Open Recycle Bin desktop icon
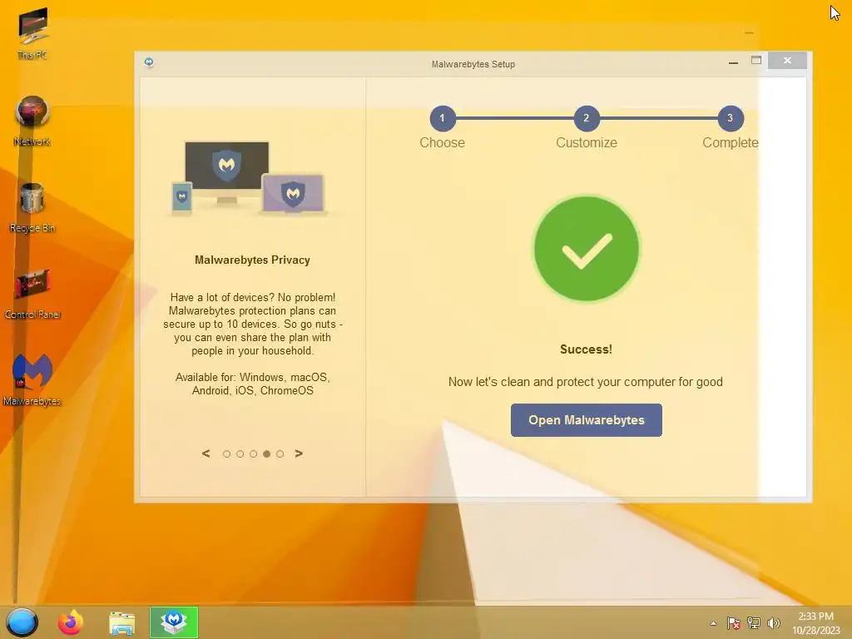 click(x=32, y=207)
